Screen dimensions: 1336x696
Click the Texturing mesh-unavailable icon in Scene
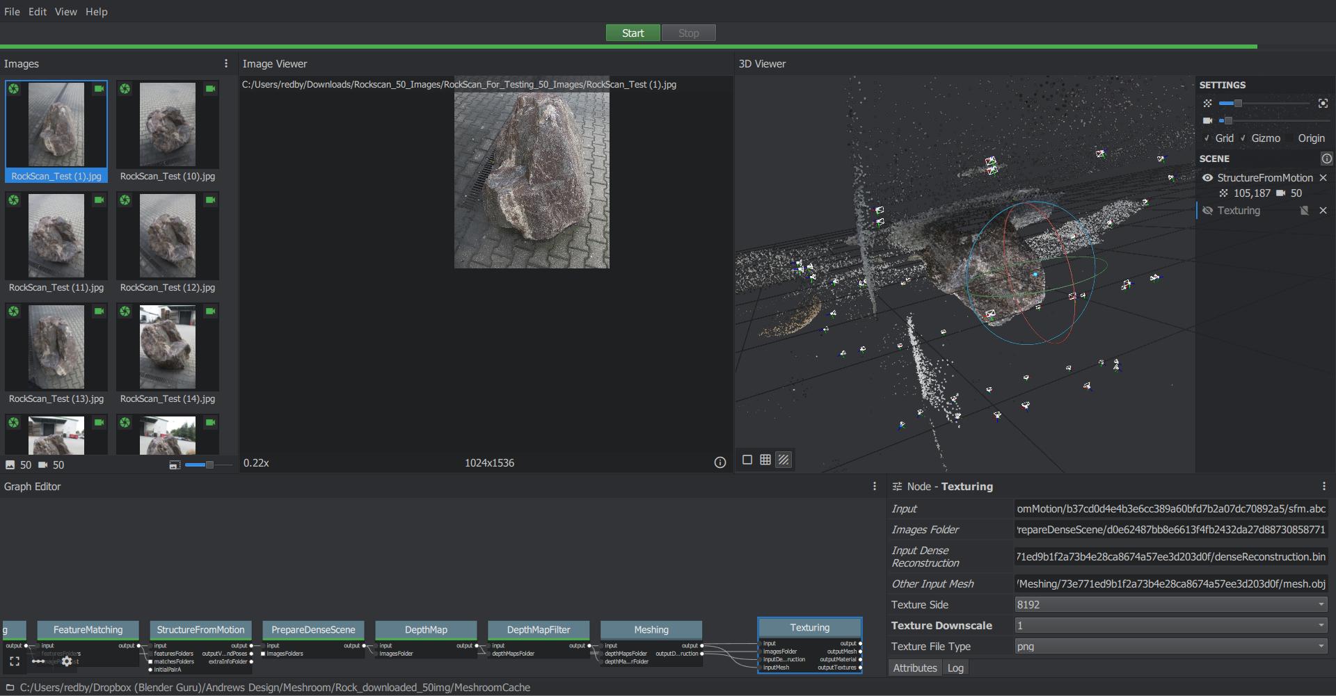(x=1305, y=211)
